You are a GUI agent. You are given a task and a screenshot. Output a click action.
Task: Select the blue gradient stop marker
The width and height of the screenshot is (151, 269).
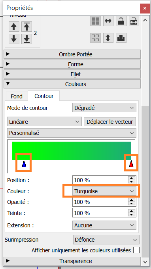[x=24, y=164]
